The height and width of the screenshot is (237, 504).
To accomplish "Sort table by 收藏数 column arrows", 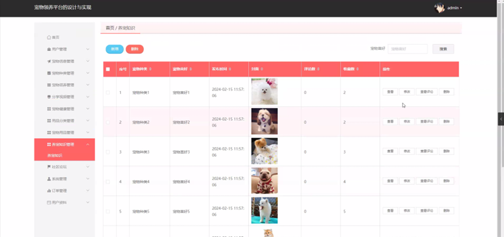I will 357,69.
